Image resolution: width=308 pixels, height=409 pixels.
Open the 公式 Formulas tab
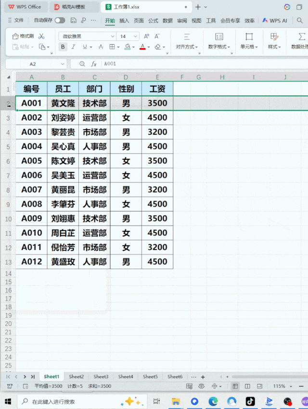tap(153, 21)
